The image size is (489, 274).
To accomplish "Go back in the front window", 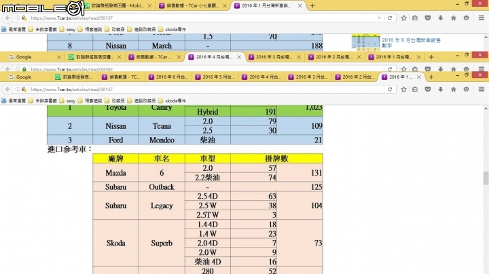I will point(7,90).
